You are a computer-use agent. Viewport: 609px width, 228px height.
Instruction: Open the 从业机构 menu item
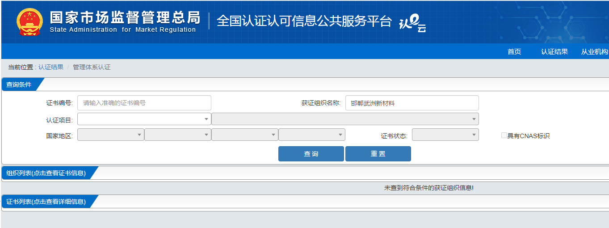pos(595,51)
